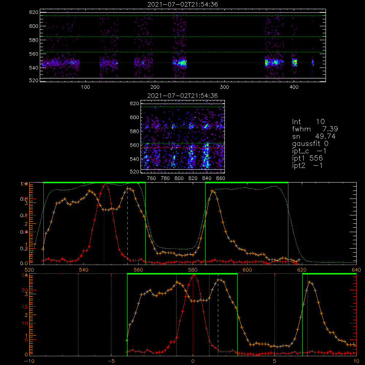Click x-axis label 800 under the middle image
Viewport: 365px width, 365px height.
tap(179, 178)
